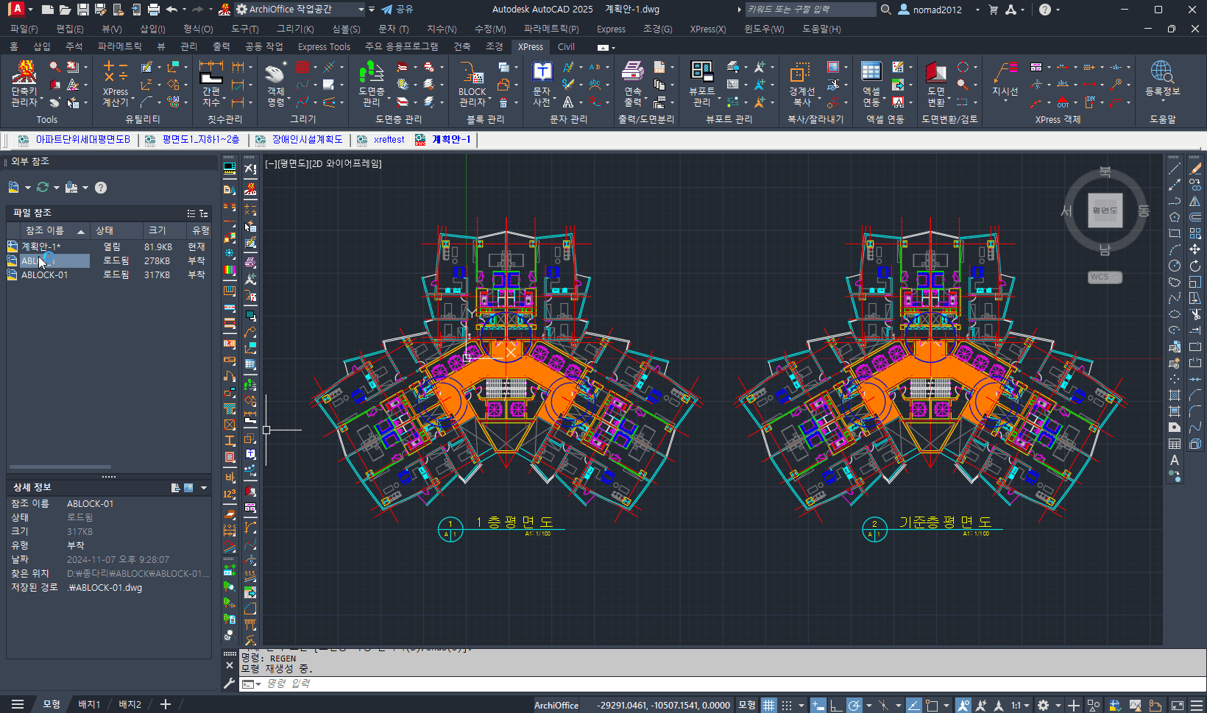Switch to the Express Tools ribbon tab
Screen dimensions: 1207x713
coord(324,46)
